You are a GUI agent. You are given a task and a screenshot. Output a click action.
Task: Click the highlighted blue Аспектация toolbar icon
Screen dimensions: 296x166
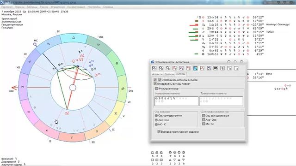[195, 68]
